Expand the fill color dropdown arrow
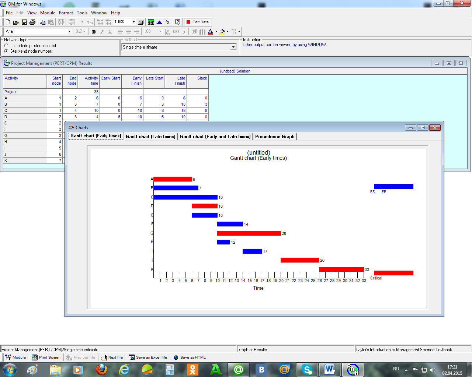 tap(228, 32)
